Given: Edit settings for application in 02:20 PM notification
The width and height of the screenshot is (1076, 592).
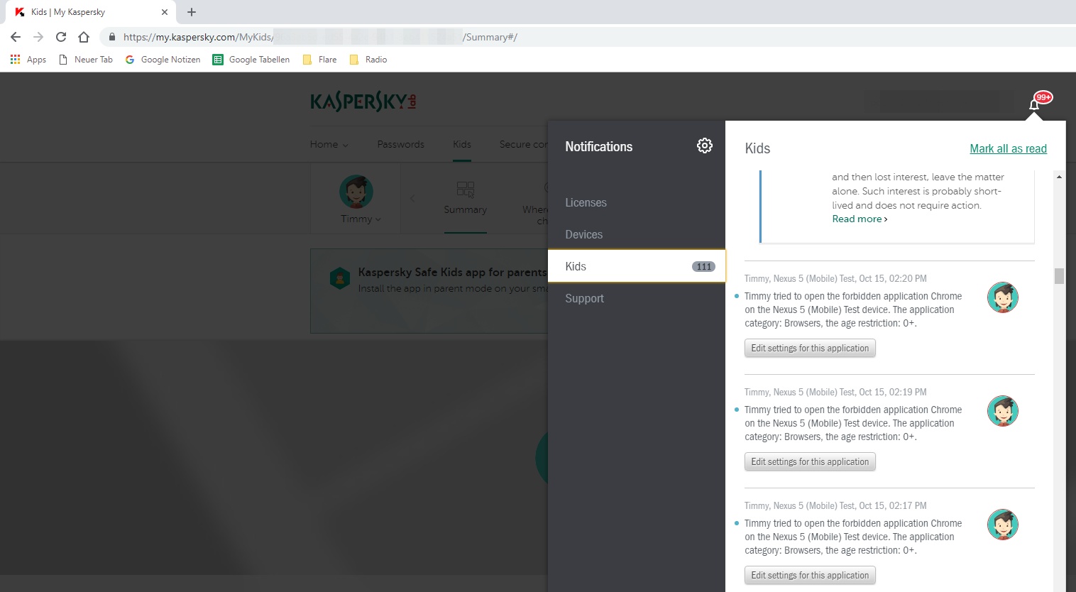Looking at the screenshot, I should tap(810, 349).
